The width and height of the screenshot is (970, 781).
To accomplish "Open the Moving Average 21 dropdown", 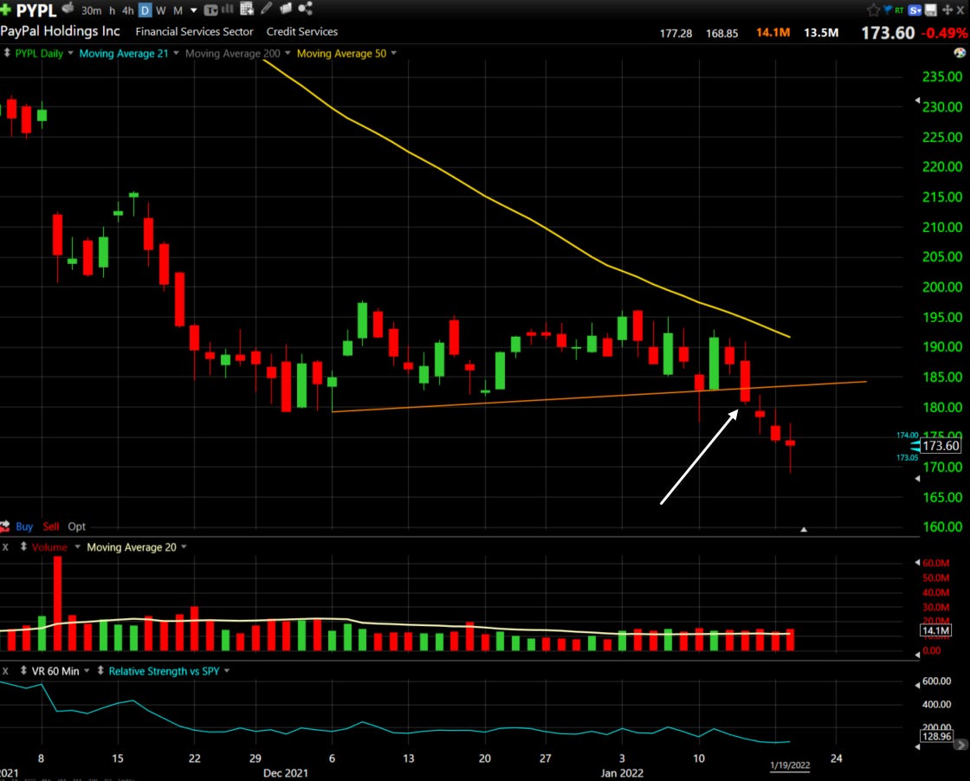I will coord(176,53).
